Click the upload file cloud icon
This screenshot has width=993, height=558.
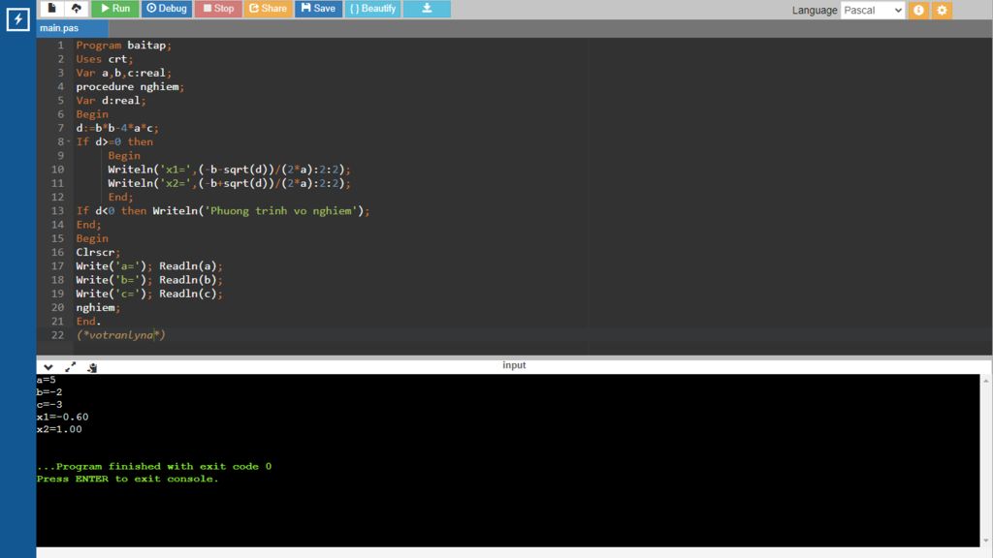click(x=75, y=9)
